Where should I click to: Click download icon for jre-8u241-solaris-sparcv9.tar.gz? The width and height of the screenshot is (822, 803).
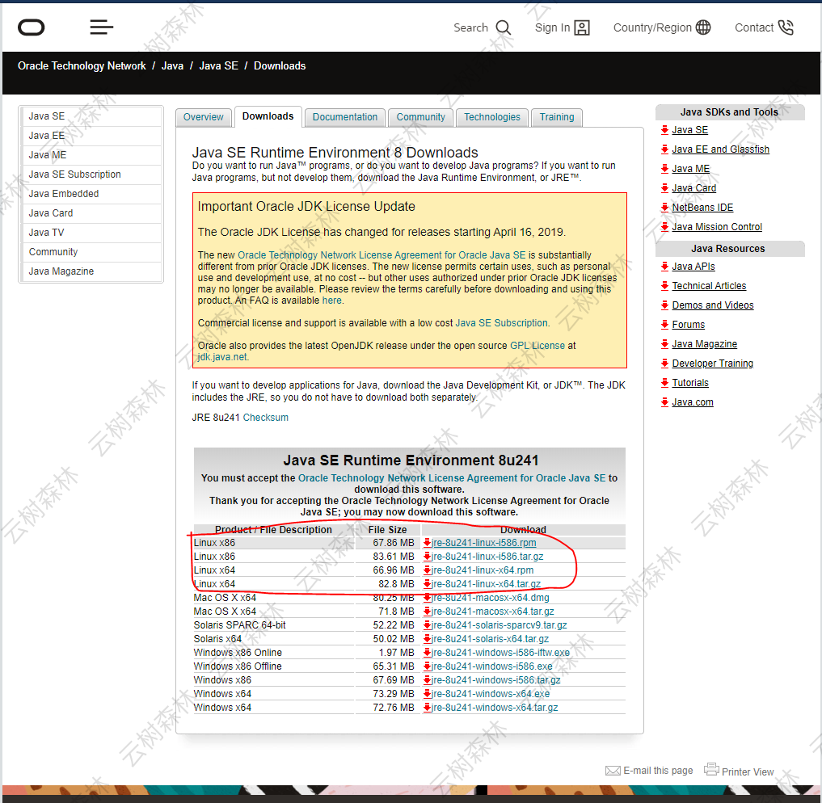[428, 625]
